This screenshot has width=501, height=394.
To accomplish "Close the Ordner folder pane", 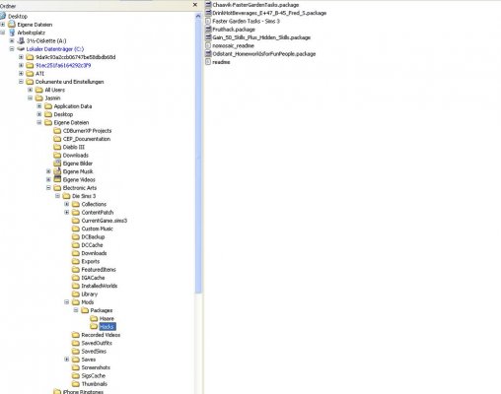I will click(195, 5).
